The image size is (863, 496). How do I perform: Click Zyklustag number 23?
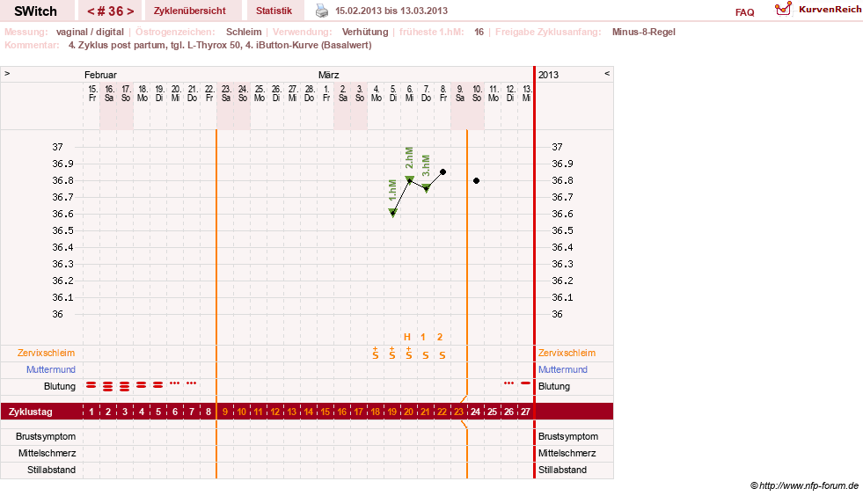point(458,412)
